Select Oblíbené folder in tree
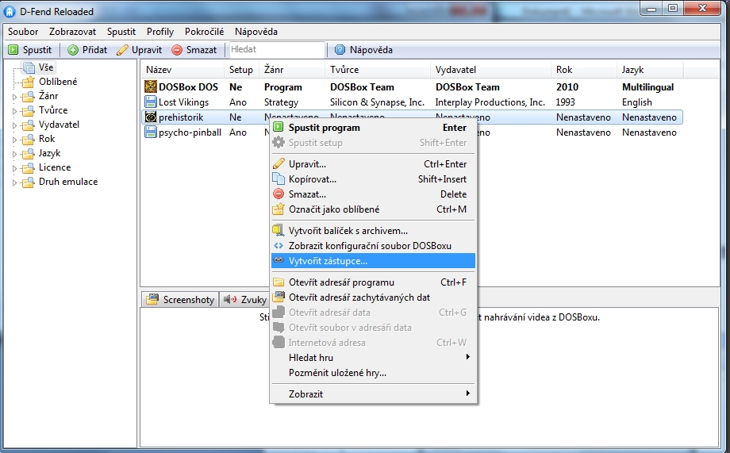Screen dimensions: 730x453 tap(58, 82)
